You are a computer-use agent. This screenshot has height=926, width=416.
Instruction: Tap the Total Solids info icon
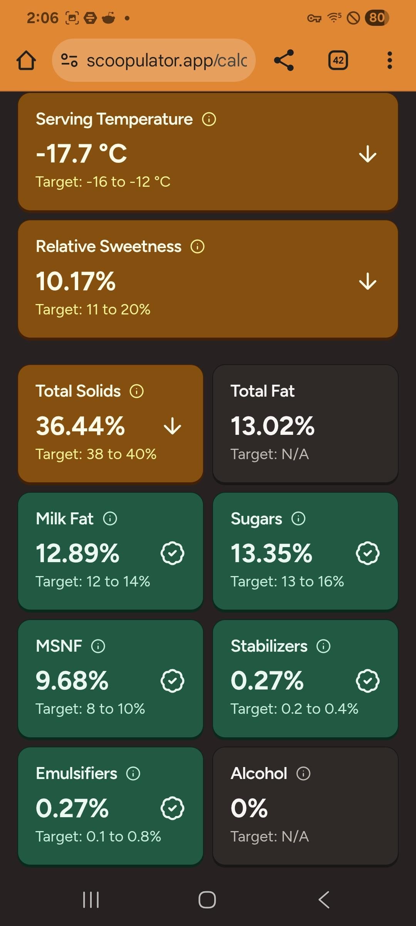point(137,391)
